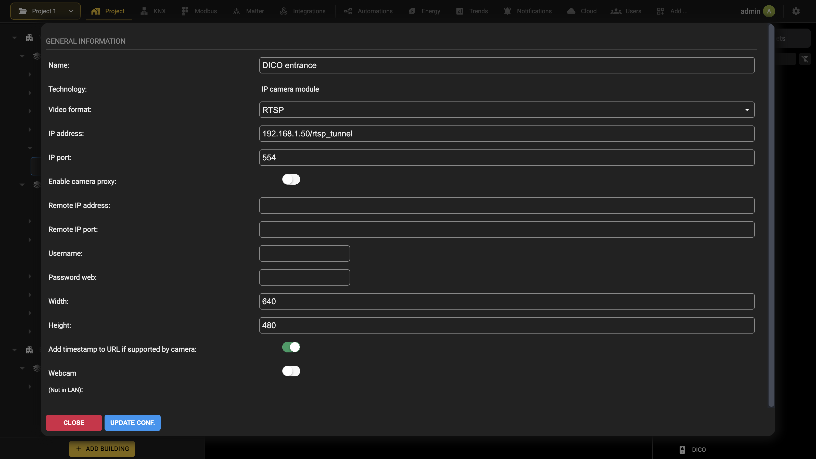Open the Matter tab
Viewport: 816px width, 459px height.
(248, 11)
